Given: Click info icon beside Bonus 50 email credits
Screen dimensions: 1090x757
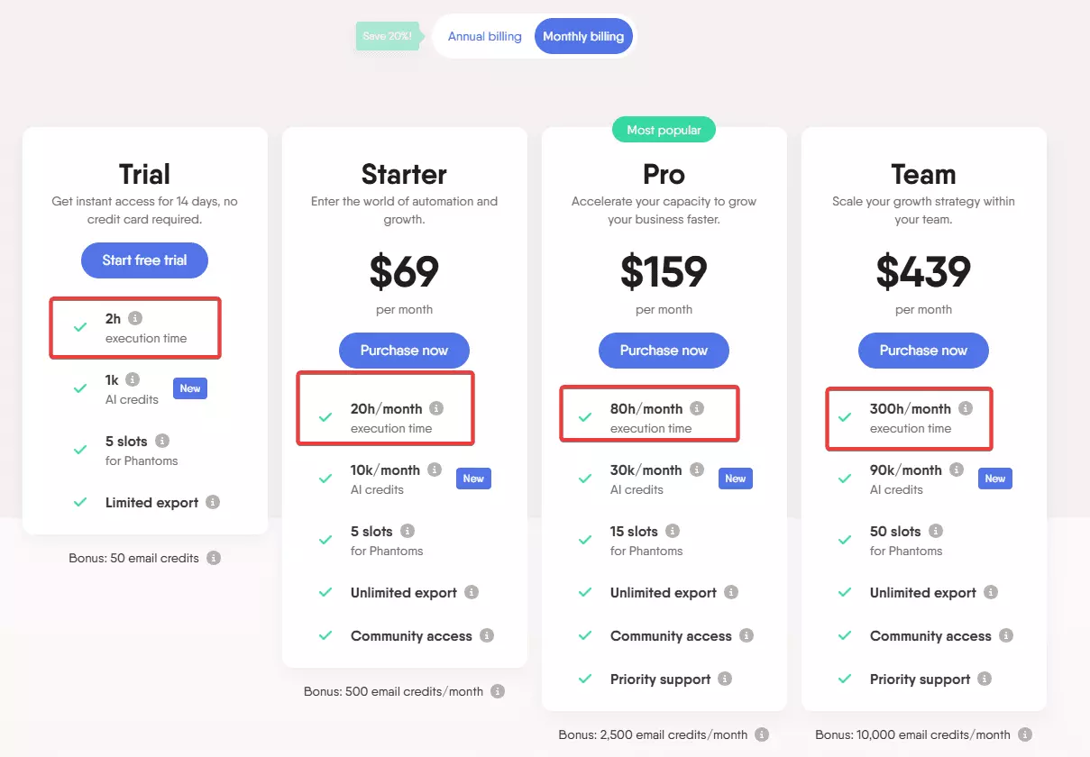Looking at the screenshot, I should point(214,558).
